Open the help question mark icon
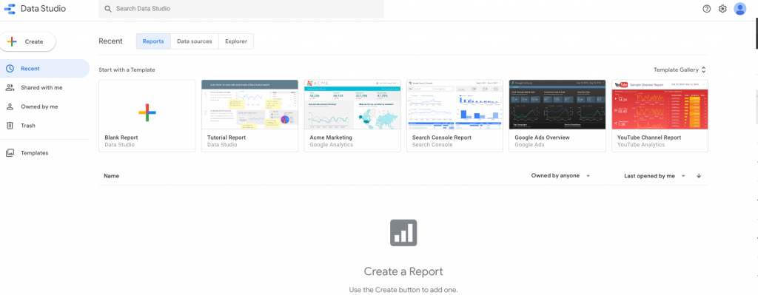The width and height of the screenshot is (758, 295). 706,9
